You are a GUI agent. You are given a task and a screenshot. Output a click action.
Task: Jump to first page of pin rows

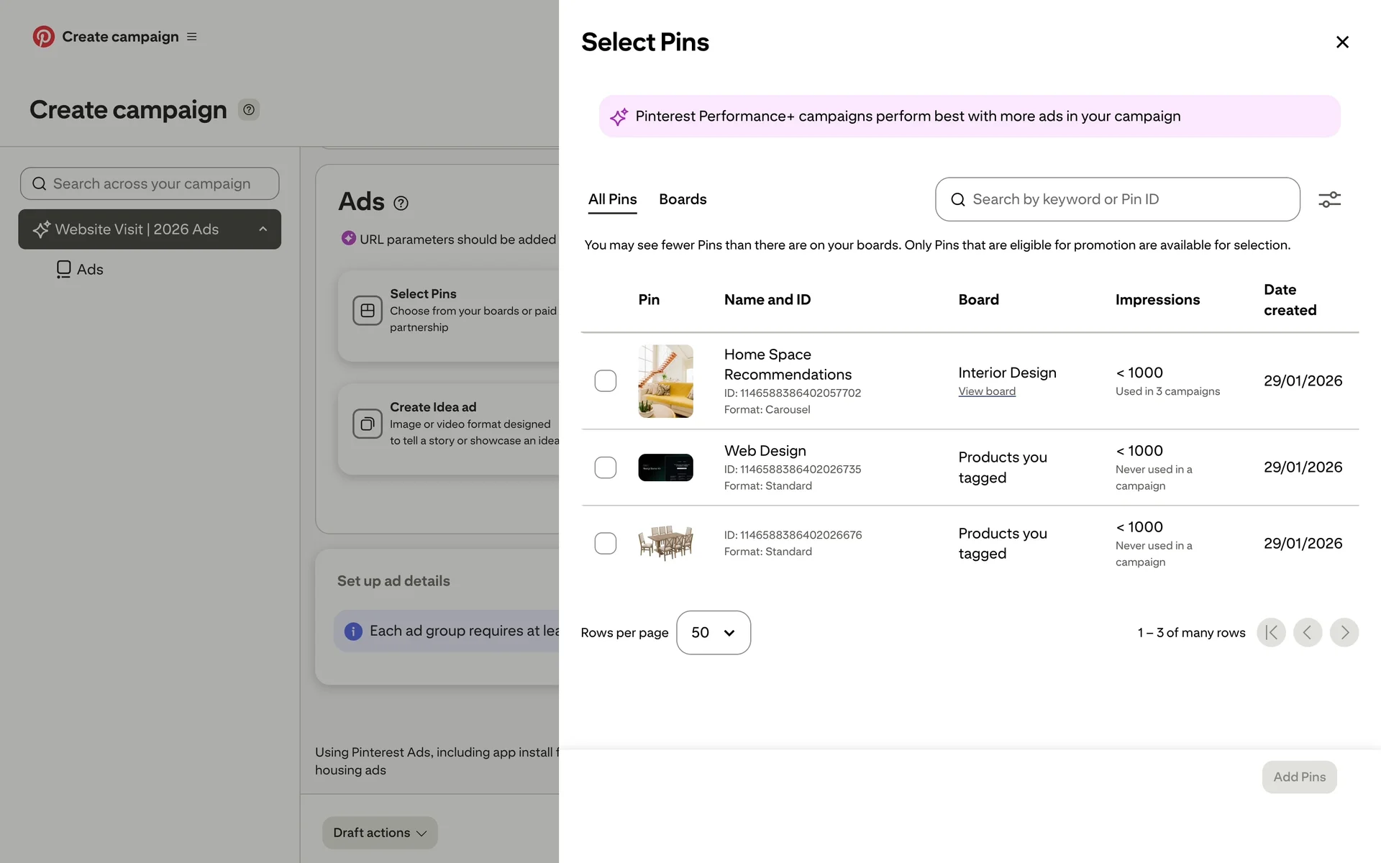click(1271, 633)
